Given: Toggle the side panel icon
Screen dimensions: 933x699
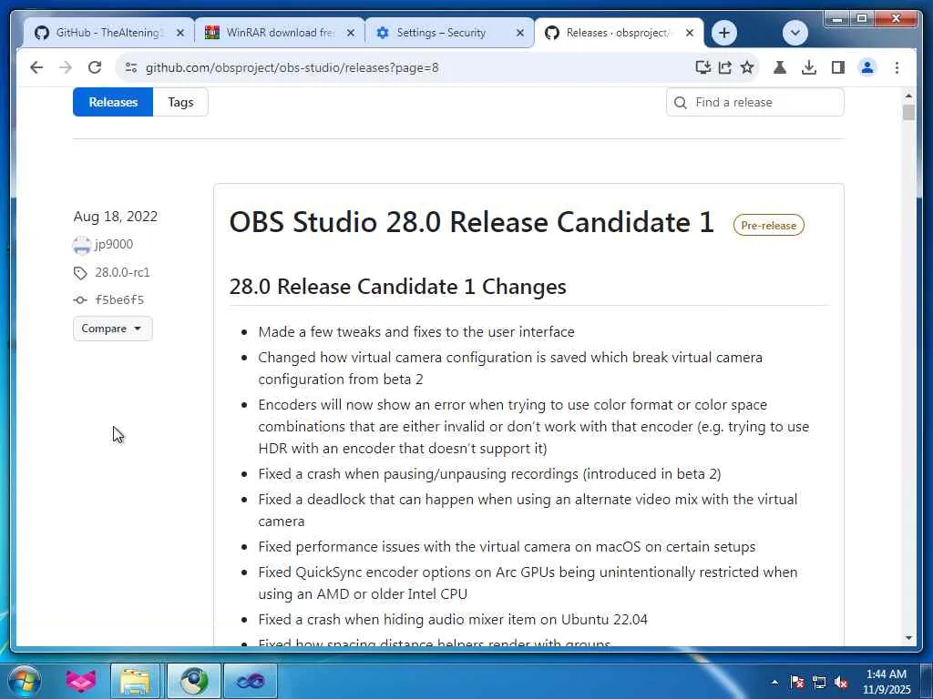Looking at the screenshot, I should coord(838,67).
